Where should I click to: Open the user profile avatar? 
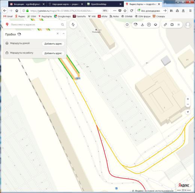point(188,25)
